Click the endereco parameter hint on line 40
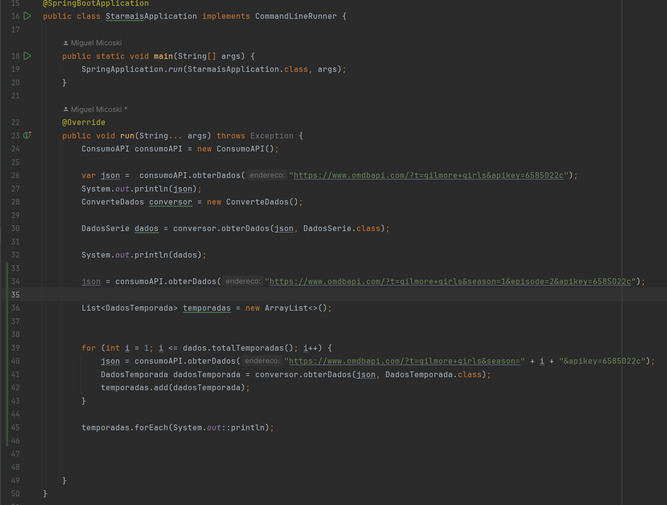 coord(262,361)
